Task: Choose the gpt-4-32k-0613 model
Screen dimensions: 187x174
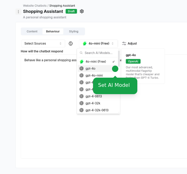Action: coord(98,110)
